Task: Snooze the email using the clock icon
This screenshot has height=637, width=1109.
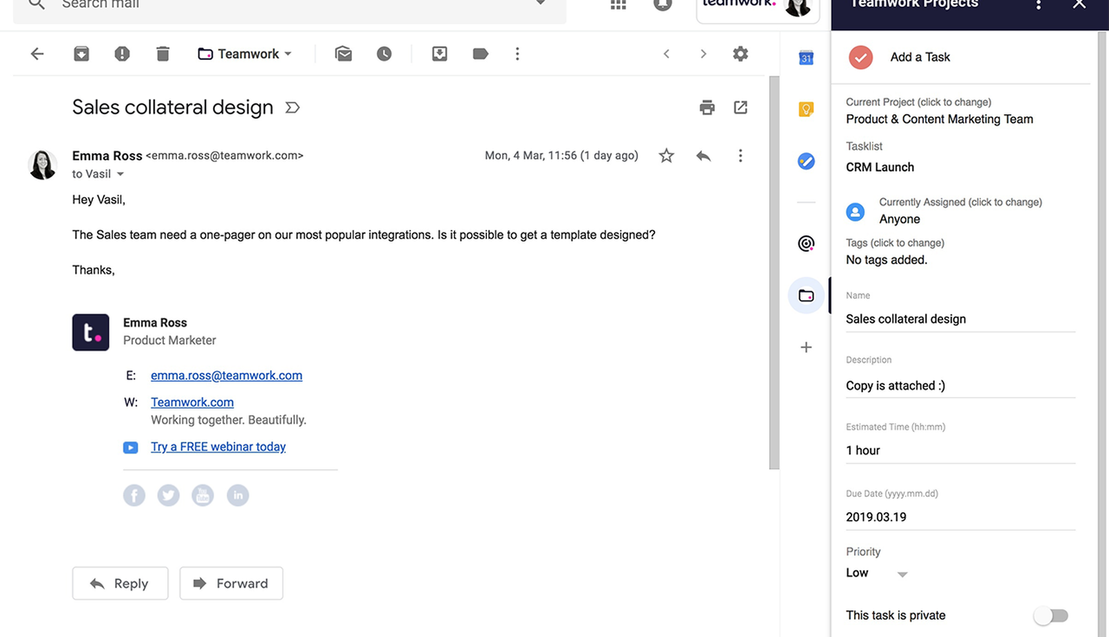Action: pos(384,54)
